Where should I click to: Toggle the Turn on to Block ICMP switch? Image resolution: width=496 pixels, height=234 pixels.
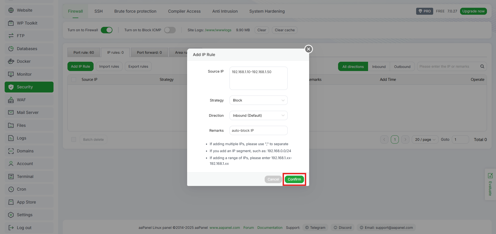[x=170, y=30]
